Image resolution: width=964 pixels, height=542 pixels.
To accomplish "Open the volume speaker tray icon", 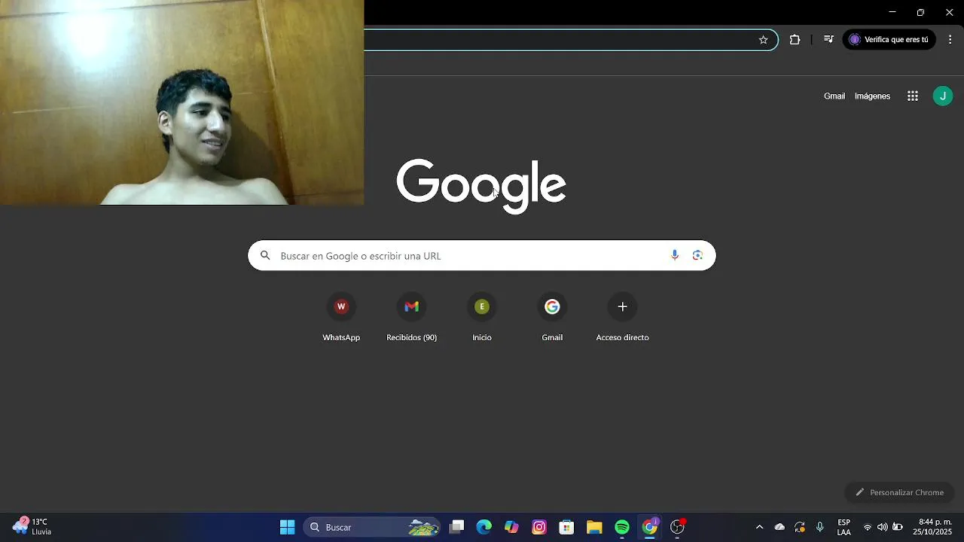I will point(882,527).
